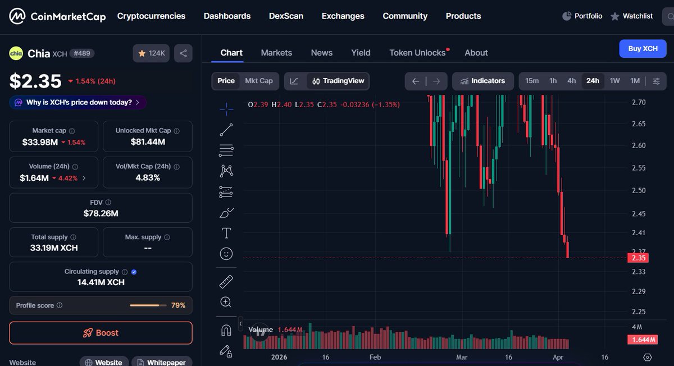Click the Profile score progress bar
The image size is (674, 366).
(x=148, y=305)
